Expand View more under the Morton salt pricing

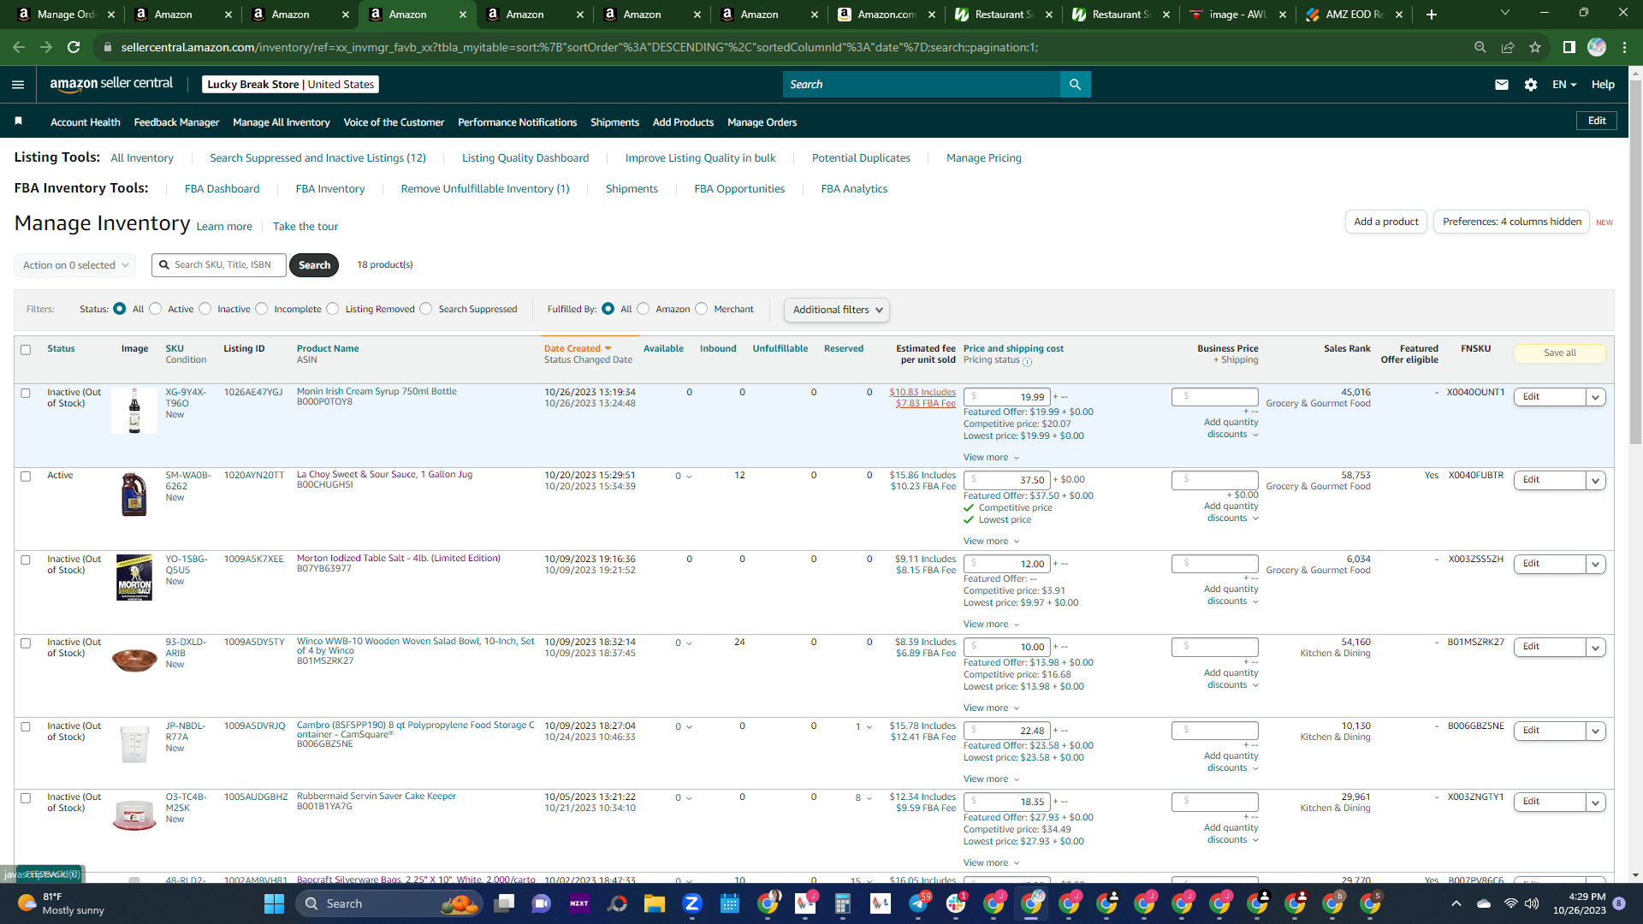991,625
